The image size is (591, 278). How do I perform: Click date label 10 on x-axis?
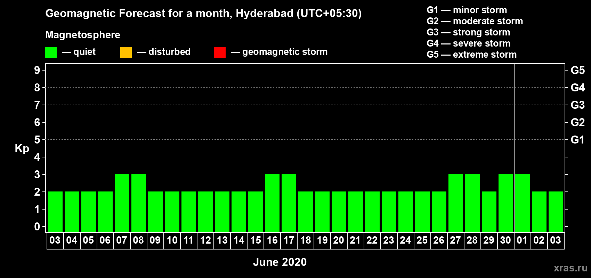[x=172, y=240]
